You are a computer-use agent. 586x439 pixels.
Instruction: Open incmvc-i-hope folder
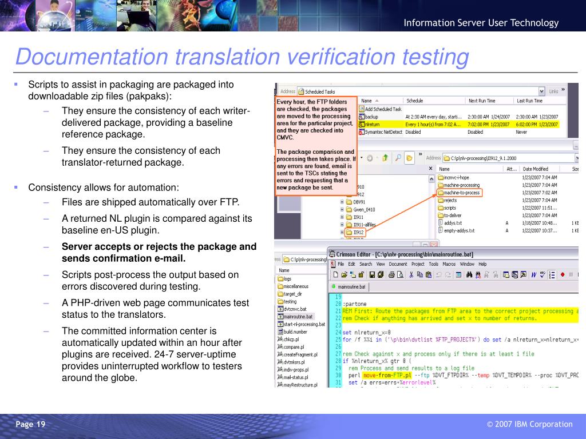[x=453, y=178]
